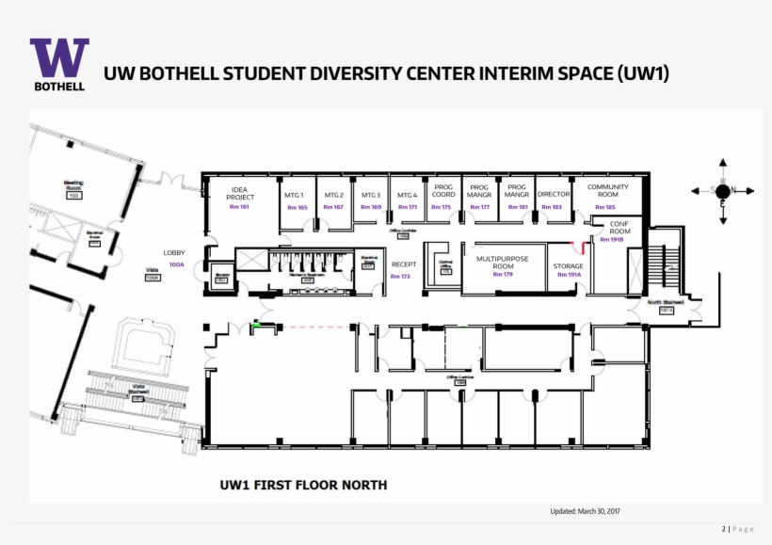Screen dimensions: 772x545
Task: Click the pink dashed line in the corridor
Action: (316, 327)
